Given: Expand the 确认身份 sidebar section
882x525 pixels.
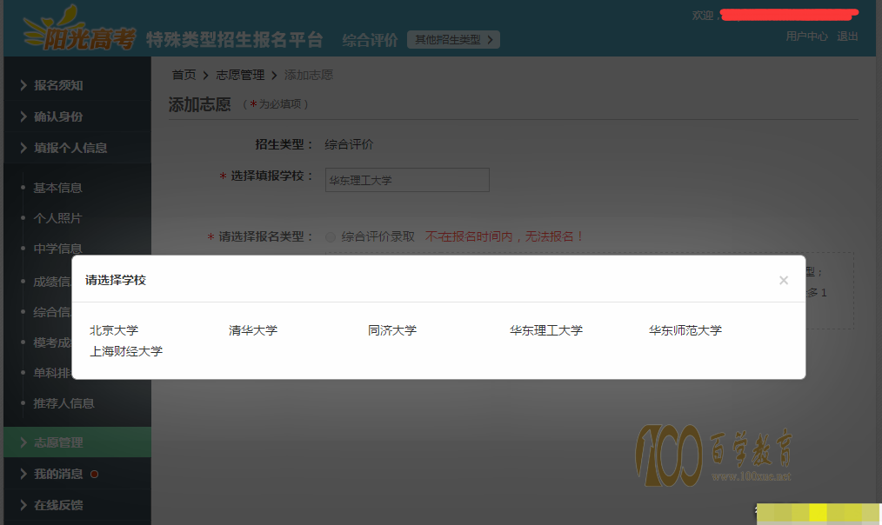Looking at the screenshot, I should click(x=77, y=117).
